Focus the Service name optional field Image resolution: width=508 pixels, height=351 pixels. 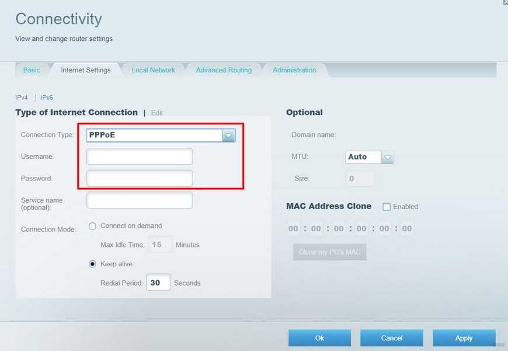coord(140,200)
